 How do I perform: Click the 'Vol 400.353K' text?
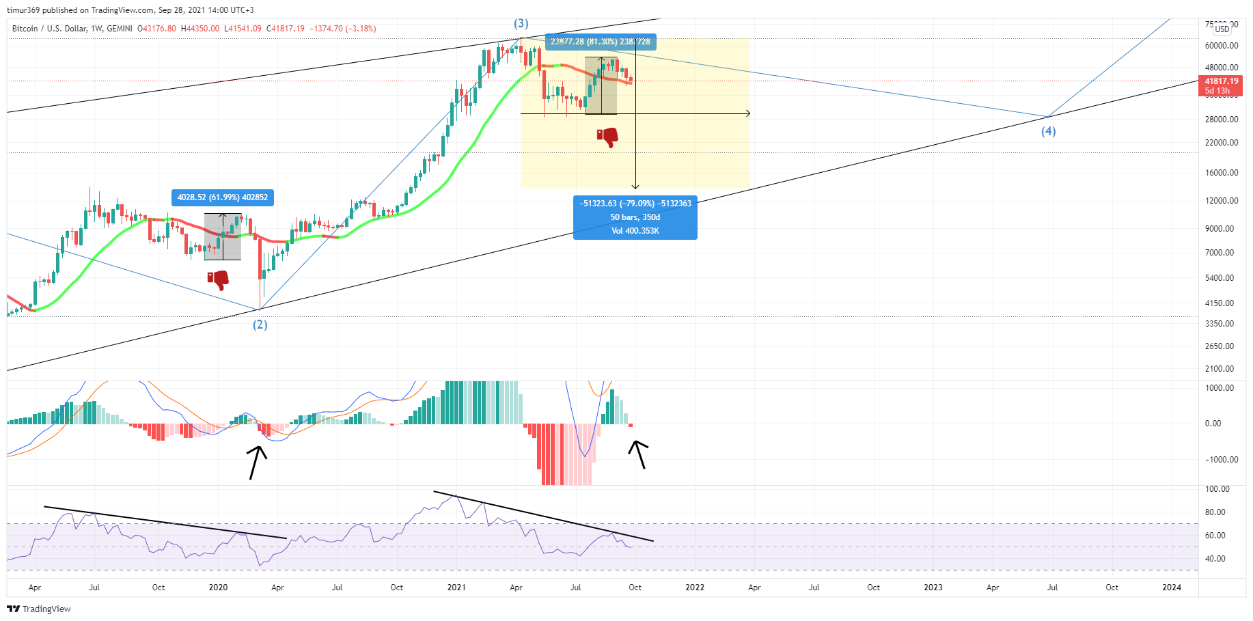click(635, 231)
